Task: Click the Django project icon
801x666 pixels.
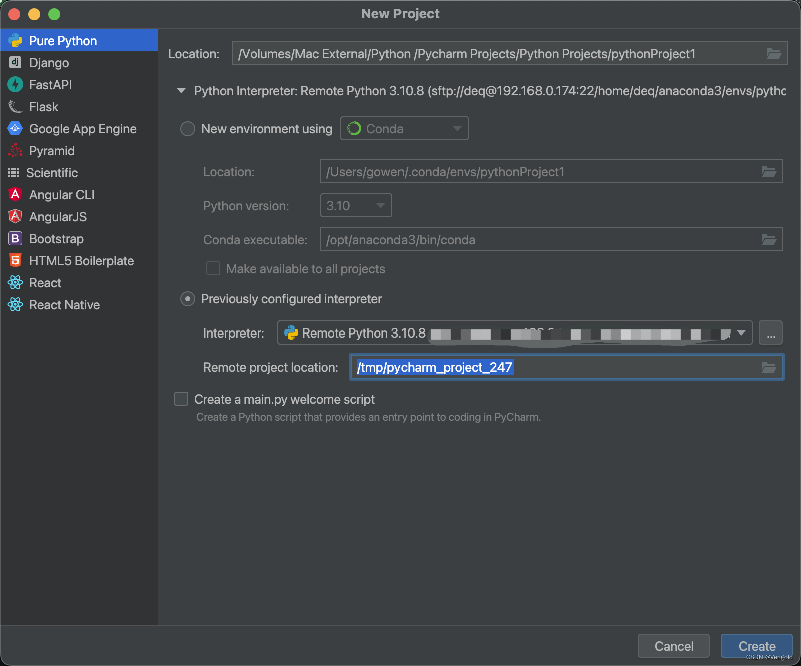Action: [15, 62]
